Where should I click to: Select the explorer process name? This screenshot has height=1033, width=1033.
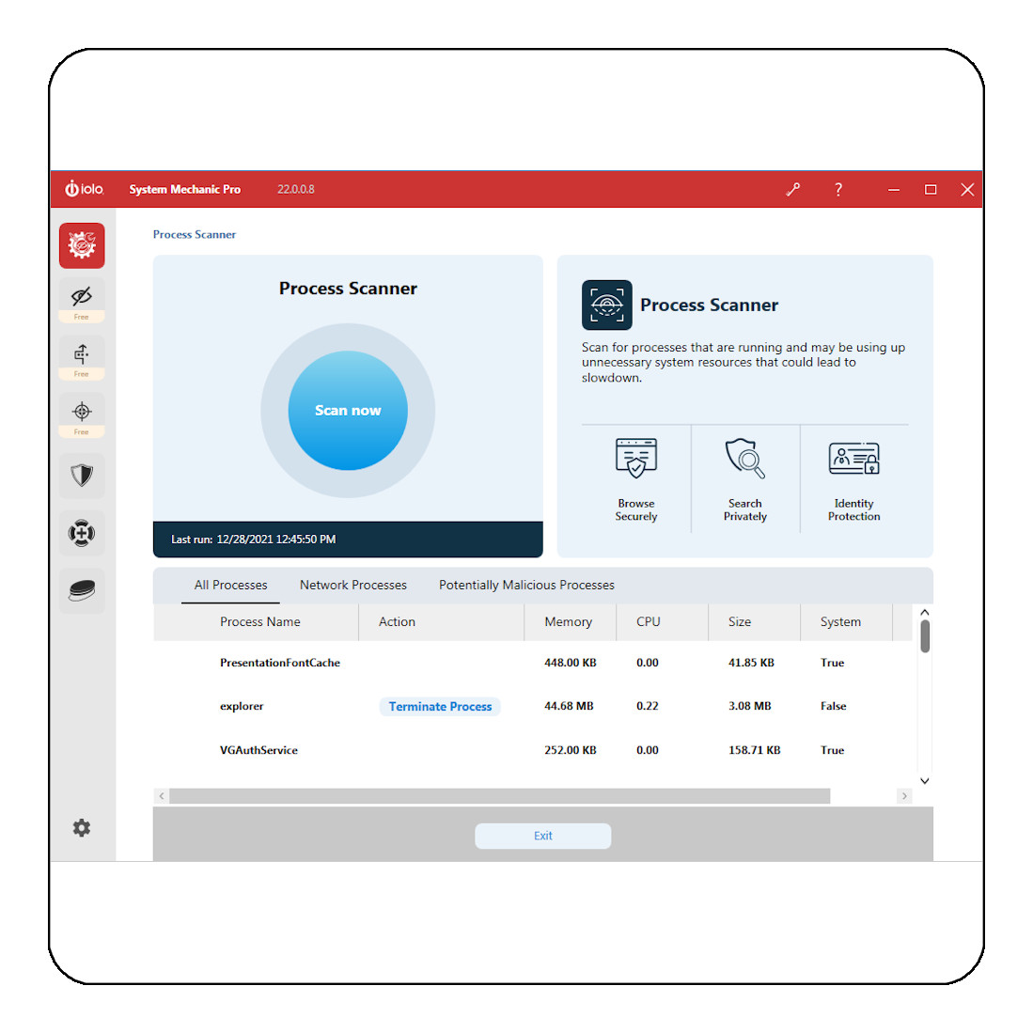coord(242,706)
